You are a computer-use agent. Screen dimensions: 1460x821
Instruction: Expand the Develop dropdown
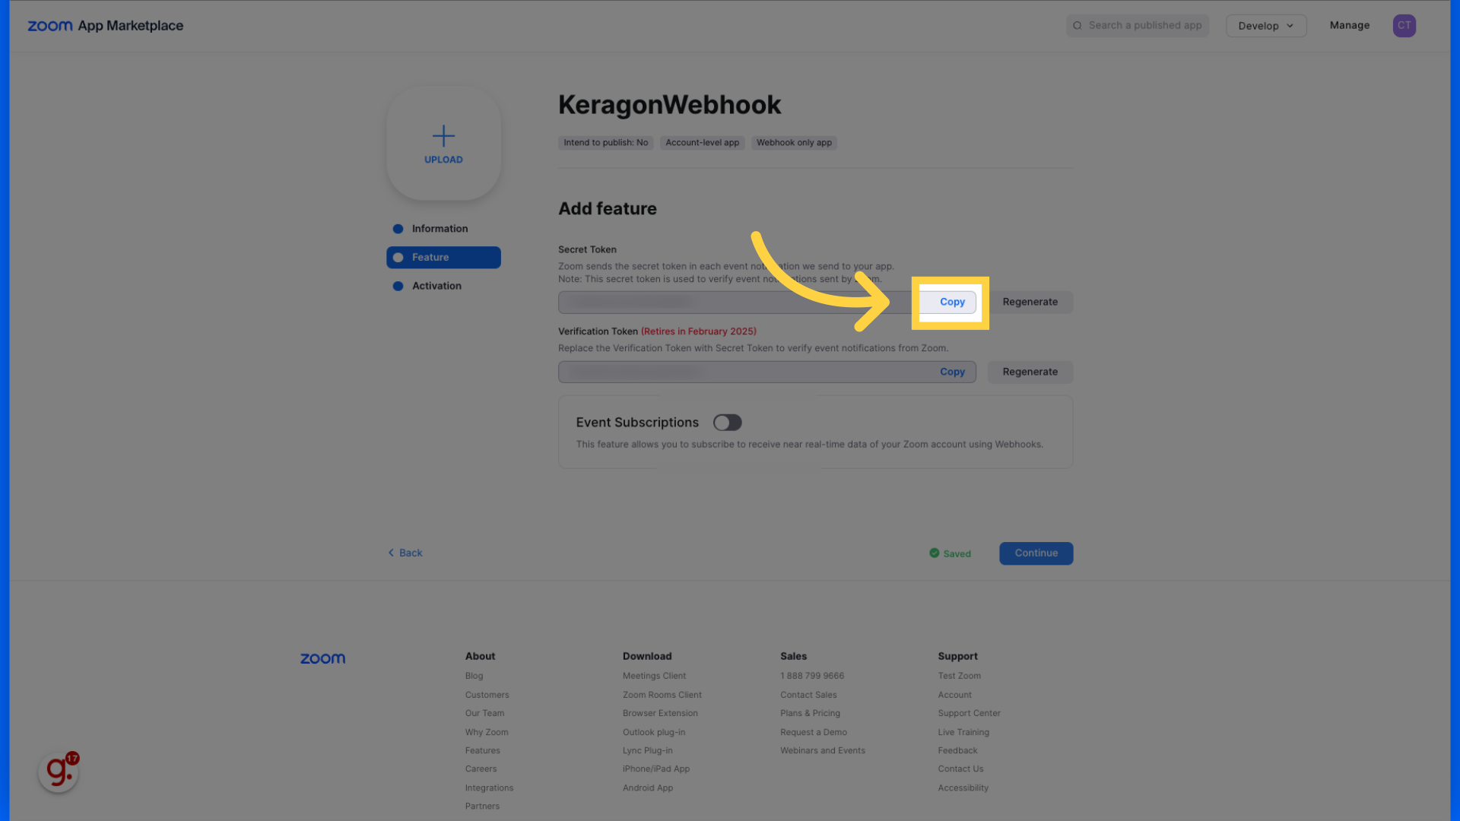pos(1265,26)
